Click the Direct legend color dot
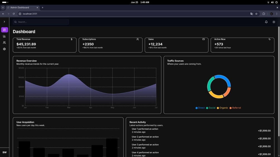The image size is (280, 157). [196, 108]
